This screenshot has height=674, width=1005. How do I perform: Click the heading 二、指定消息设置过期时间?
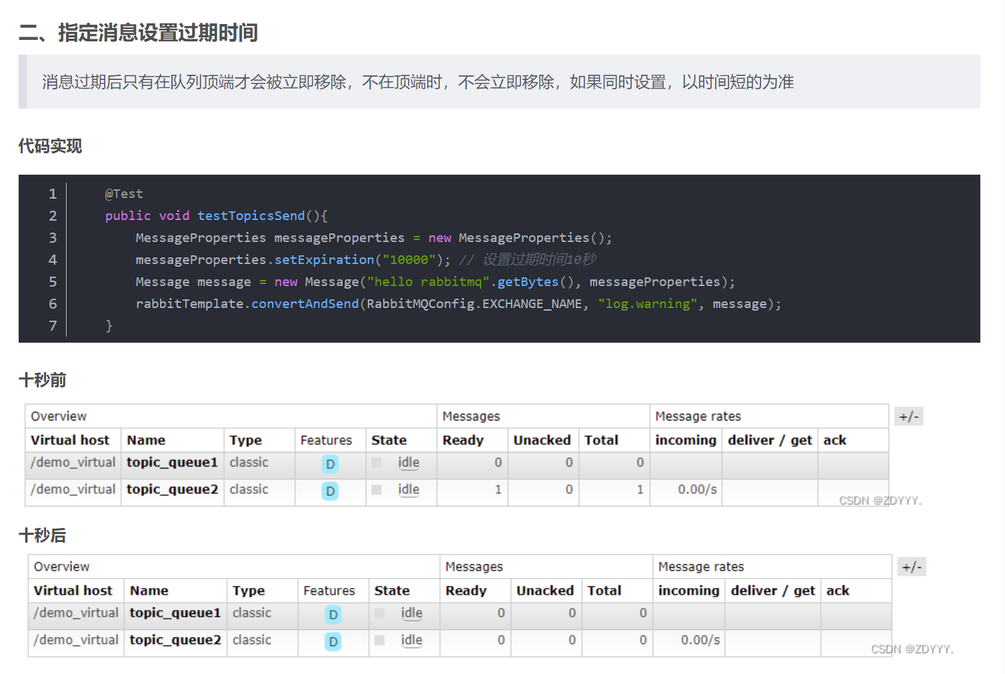point(138,33)
